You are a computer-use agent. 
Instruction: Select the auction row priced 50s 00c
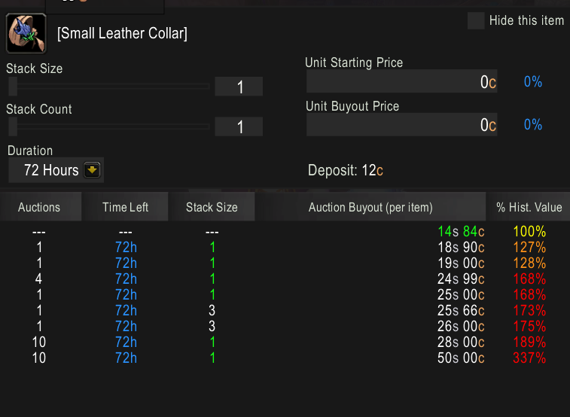285,358
